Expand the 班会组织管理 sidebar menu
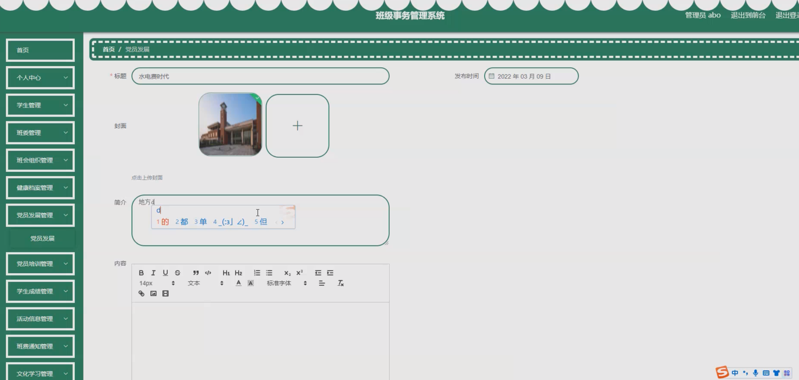This screenshot has height=380, width=799. point(40,160)
